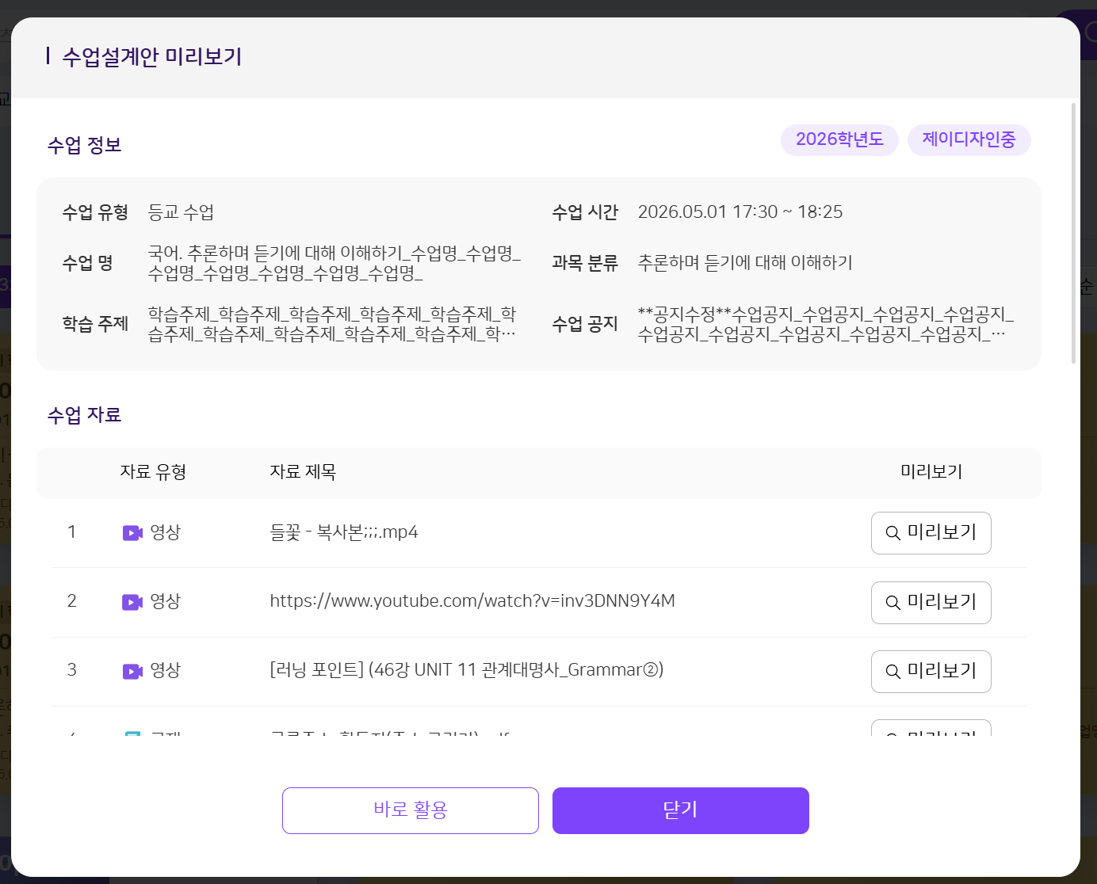Image resolution: width=1097 pixels, height=884 pixels.
Task: Click the title 들꽃 - 복사본;;;.mp4
Action: coord(344,532)
